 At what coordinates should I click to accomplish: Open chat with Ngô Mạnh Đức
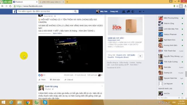(x=171, y=40)
